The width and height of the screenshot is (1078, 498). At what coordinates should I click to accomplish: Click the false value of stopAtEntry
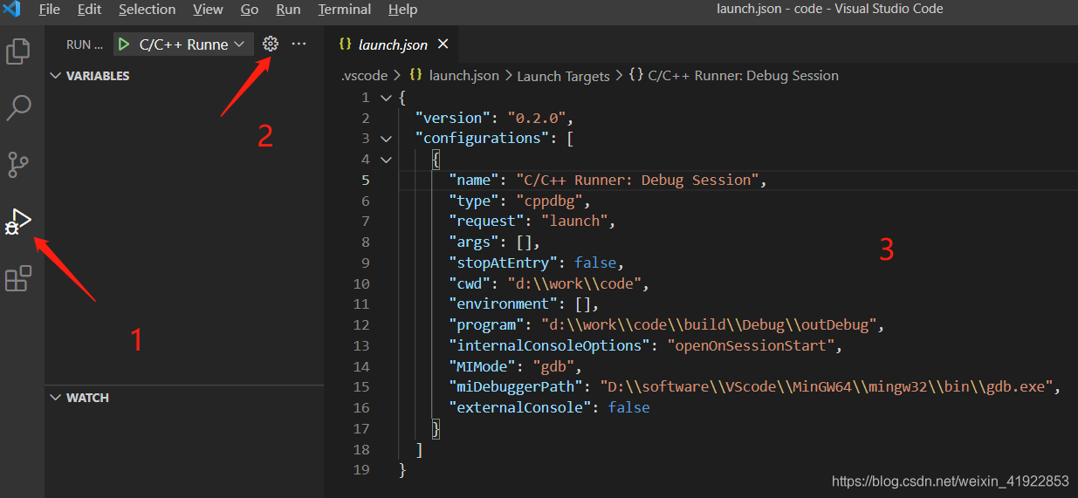595,263
